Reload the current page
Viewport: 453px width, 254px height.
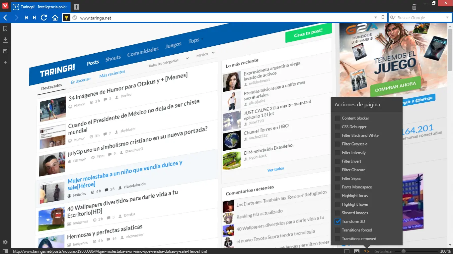(44, 18)
